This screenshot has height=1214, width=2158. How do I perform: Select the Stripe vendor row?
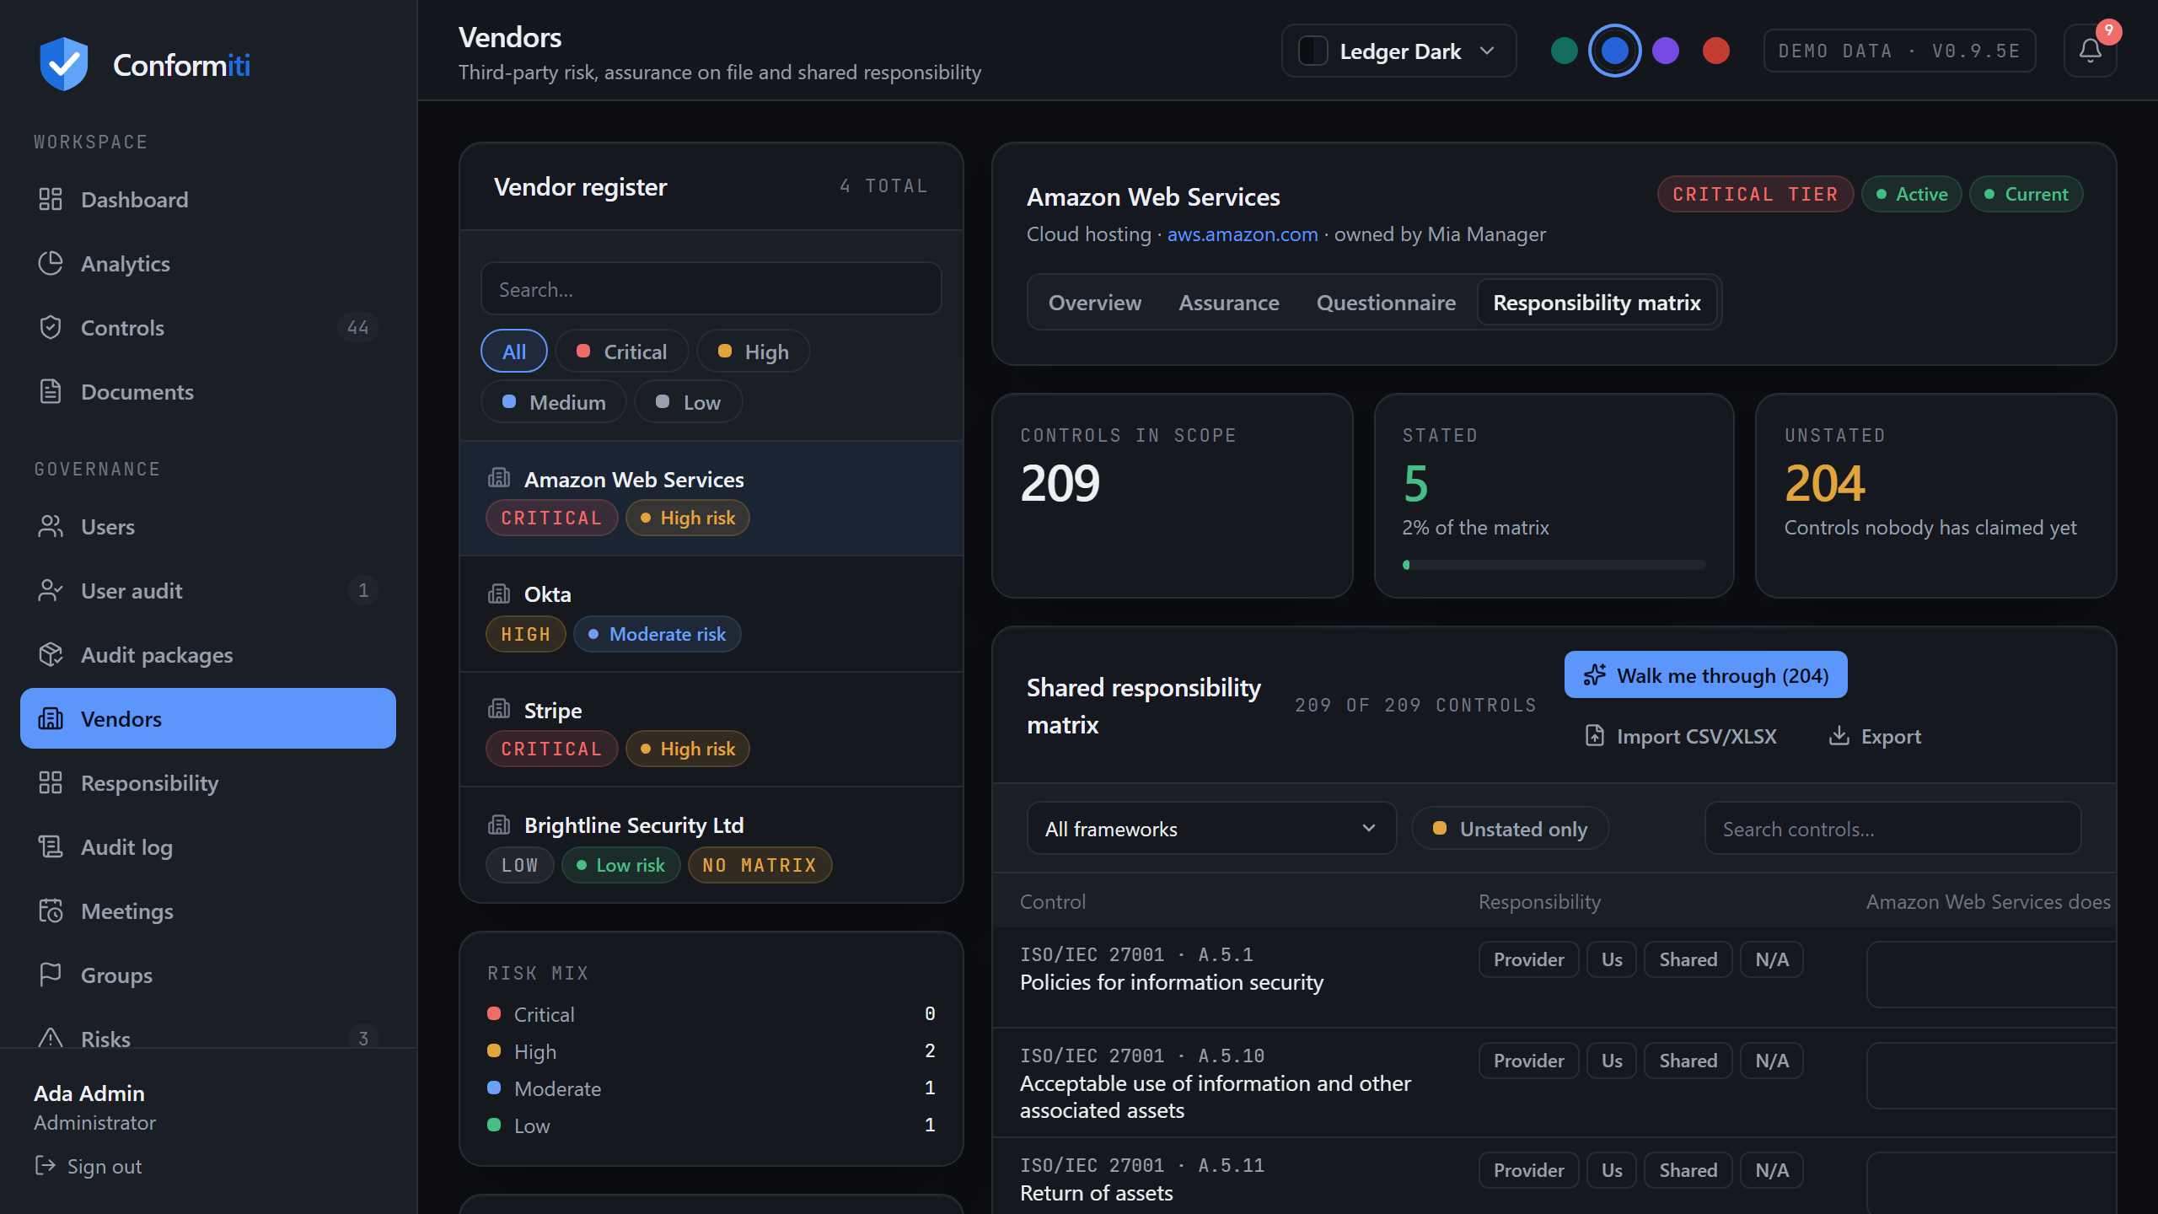tap(711, 729)
